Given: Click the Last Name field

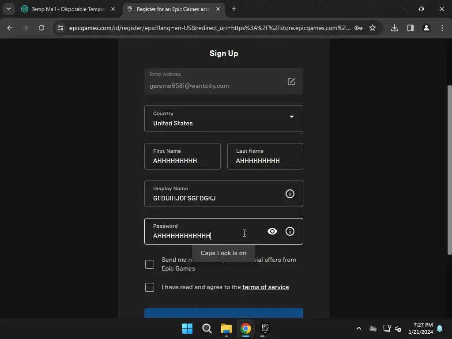Looking at the screenshot, I should (265, 156).
